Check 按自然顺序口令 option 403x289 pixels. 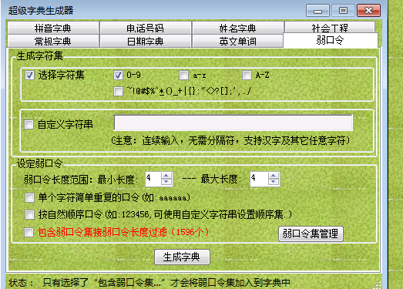[29, 214]
